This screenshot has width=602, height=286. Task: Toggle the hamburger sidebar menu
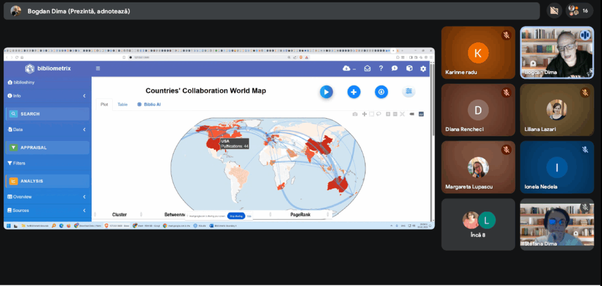[98, 69]
